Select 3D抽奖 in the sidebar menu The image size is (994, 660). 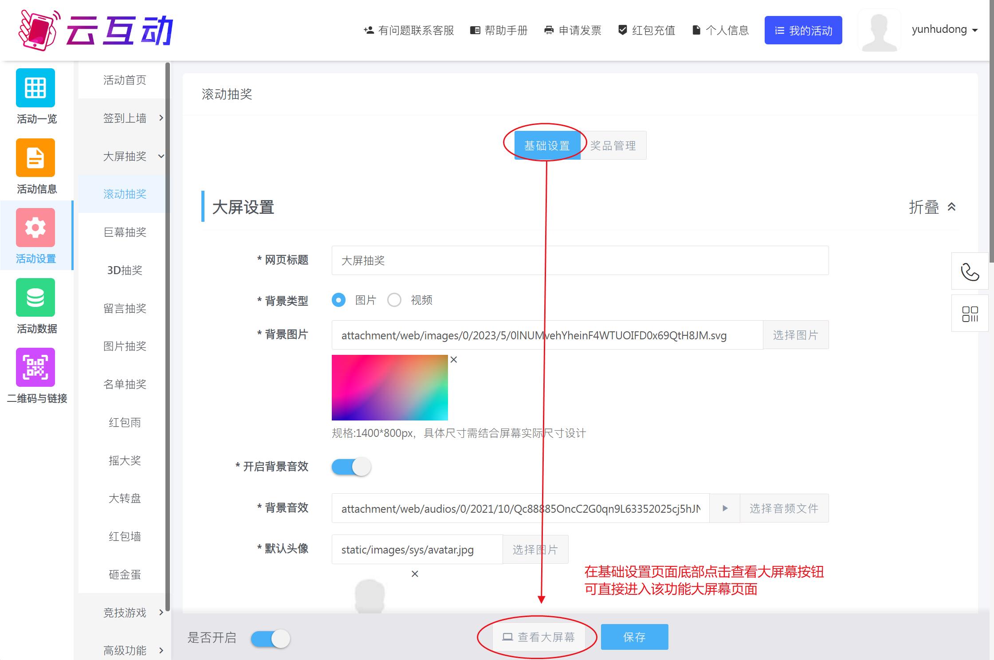pos(125,270)
